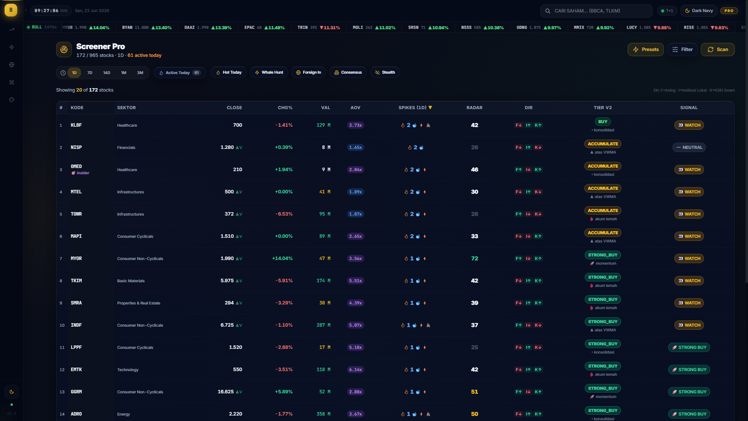Click the F direction indicator for KLBF
Screen dimensions: 748x421
pos(519,125)
